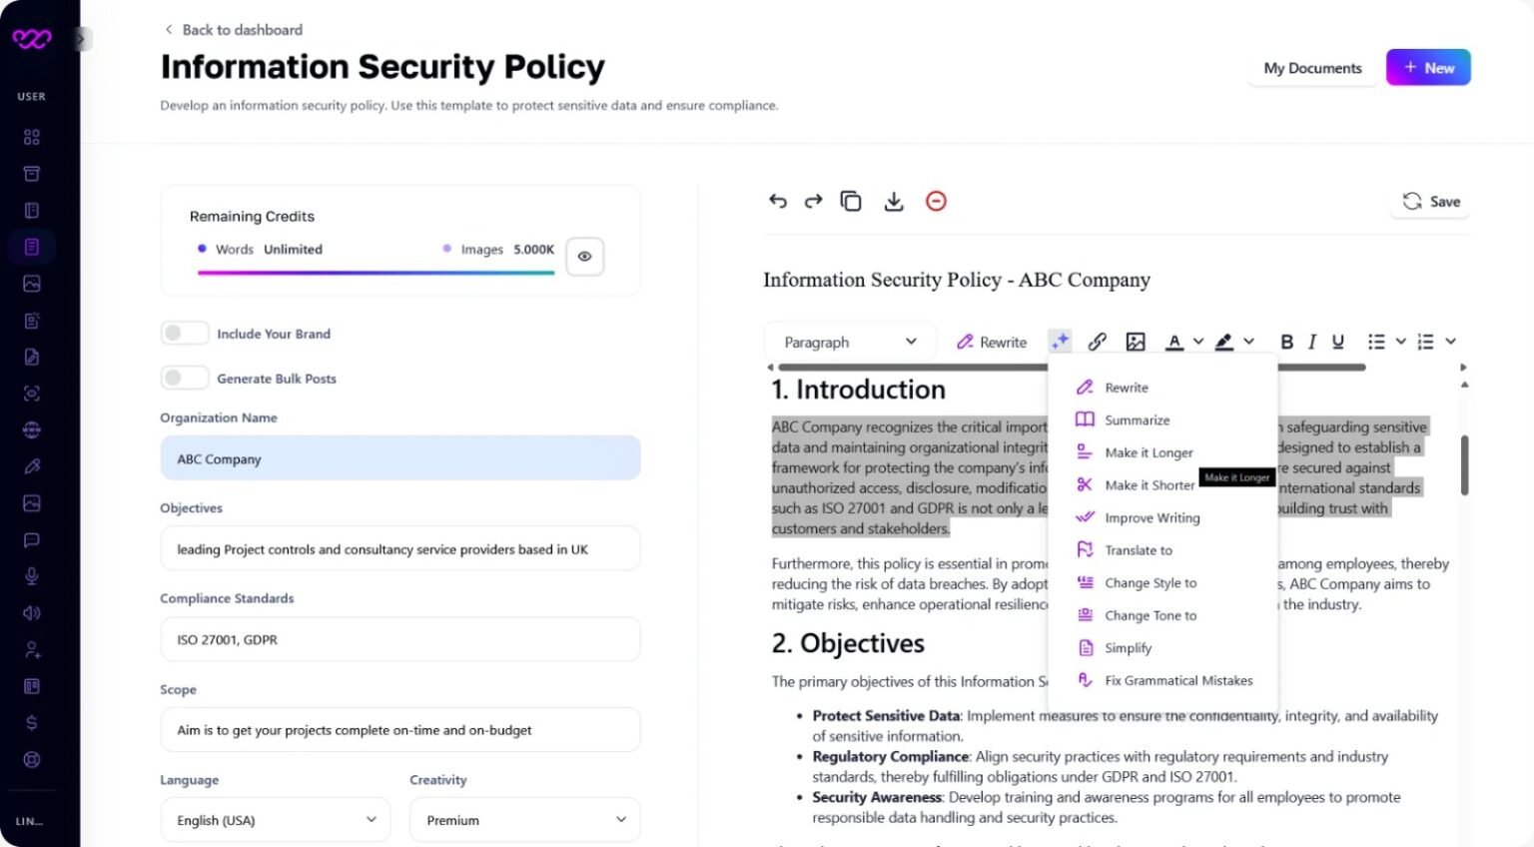Copy document with the copy icon
The height and width of the screenshot is (847, 1534).
(x=851, y=201)
